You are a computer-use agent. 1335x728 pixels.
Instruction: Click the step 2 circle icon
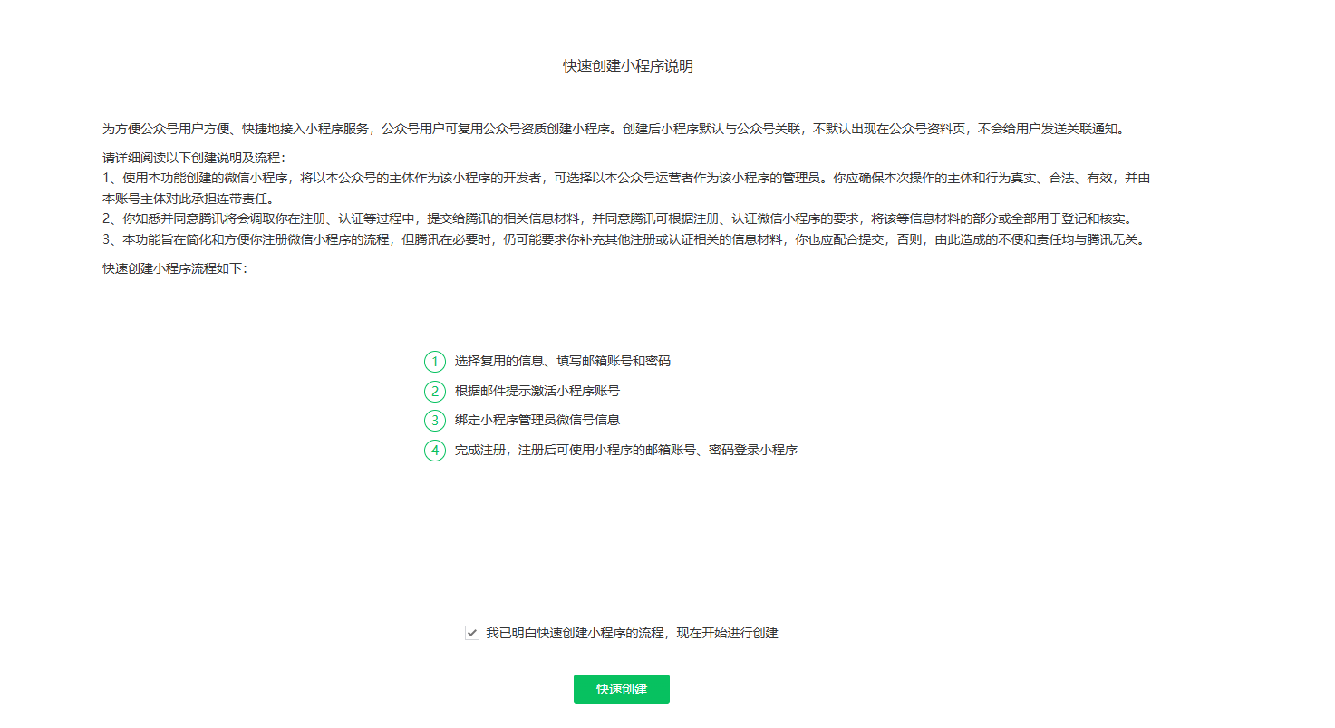click(435, 392)
